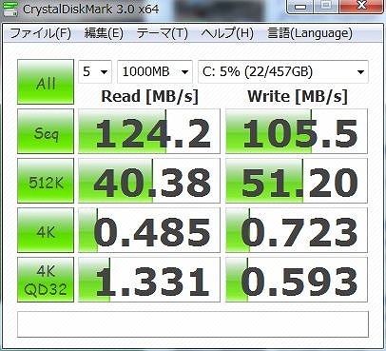This screenshot has width=386, height=351.
Task: Click the Write [MB/s] column header
Action: coord(298,96)
